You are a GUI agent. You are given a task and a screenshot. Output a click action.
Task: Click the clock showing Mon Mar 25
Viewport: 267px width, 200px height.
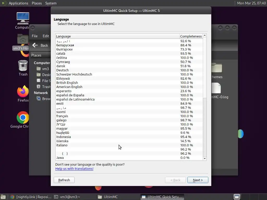tap(251, 3)
